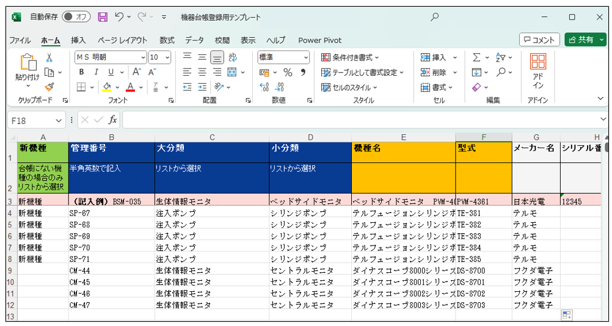Open Find and Select magnifier
Image resolution: width=612 pixels, height=326 pixels.
(501, 72)
